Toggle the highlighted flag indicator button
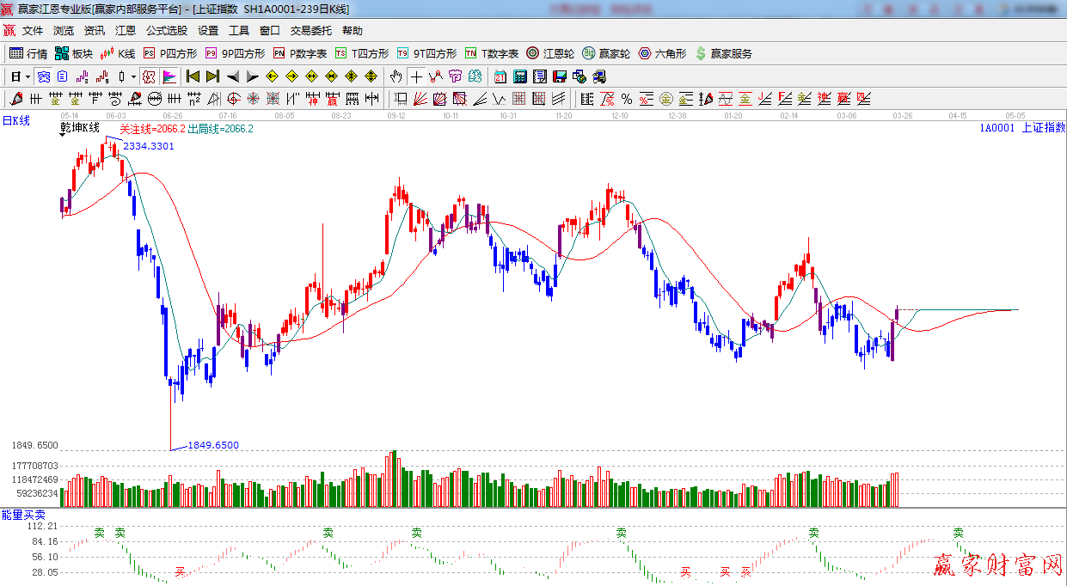 pyautogui.click(x=169, y=76)
